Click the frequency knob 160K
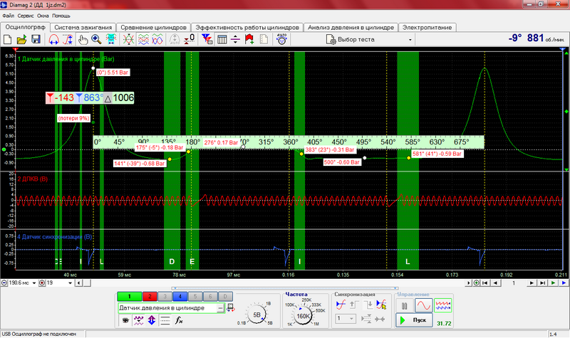Image resolution: width=570 pixels, height=338 pixels. [x=303, y=316]
